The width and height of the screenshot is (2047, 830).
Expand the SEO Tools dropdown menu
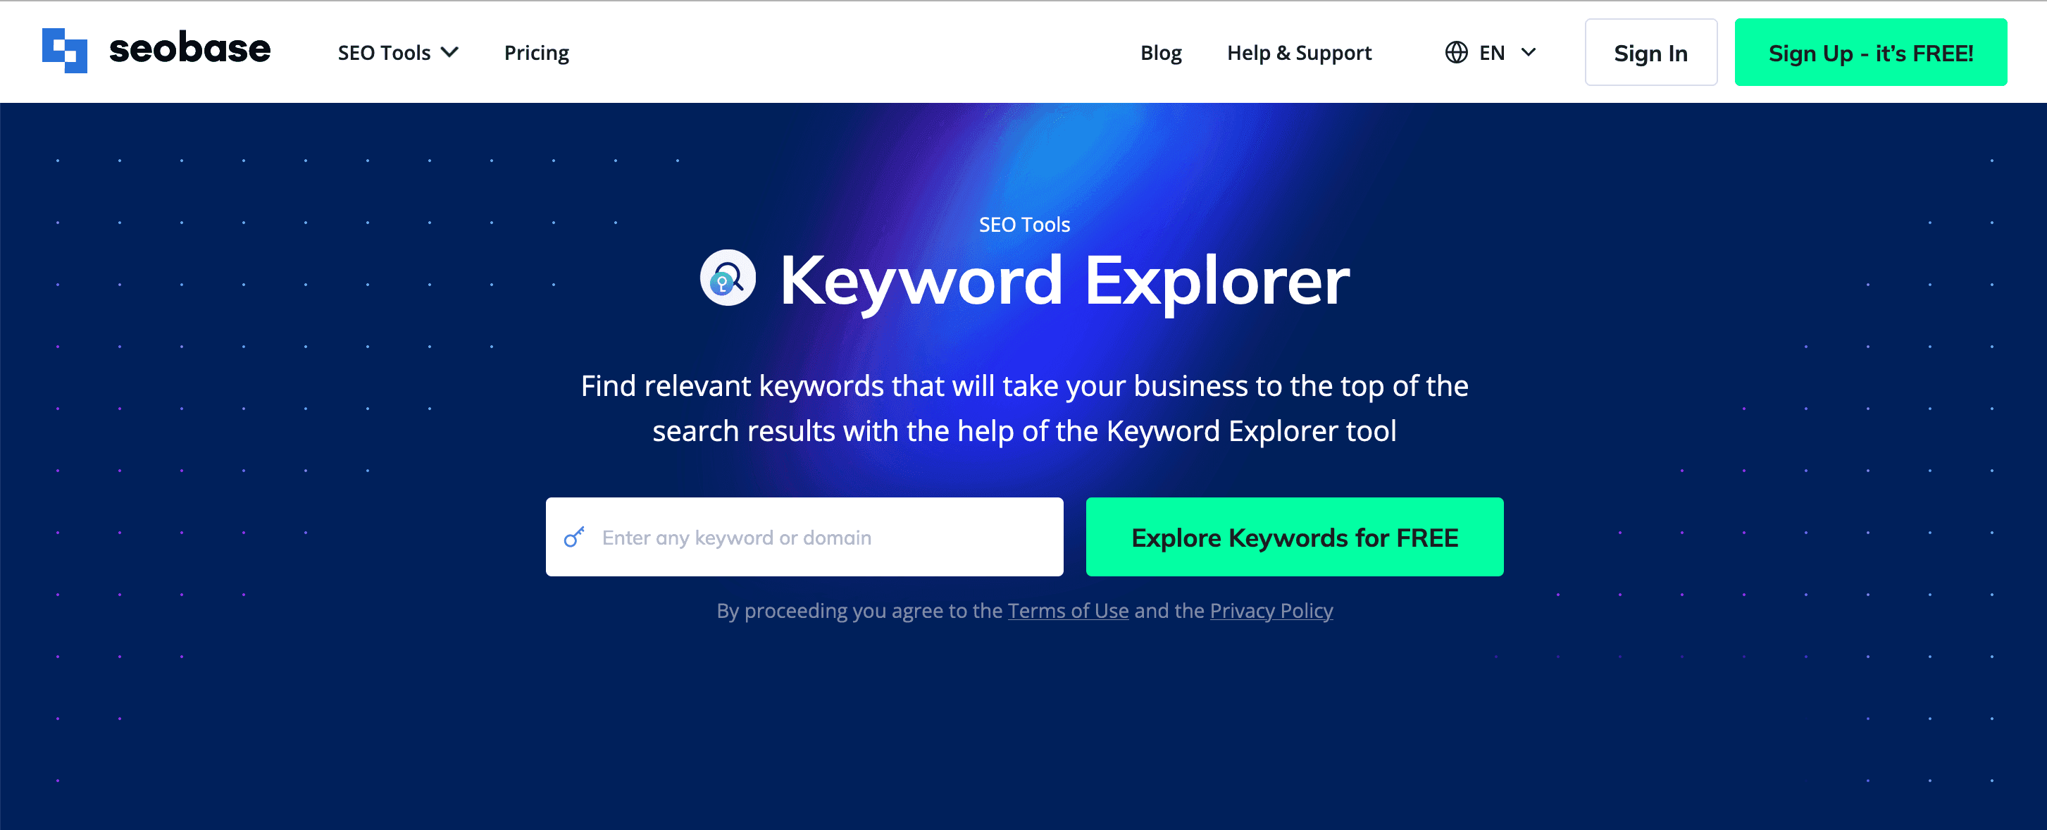tap(397, 52)
